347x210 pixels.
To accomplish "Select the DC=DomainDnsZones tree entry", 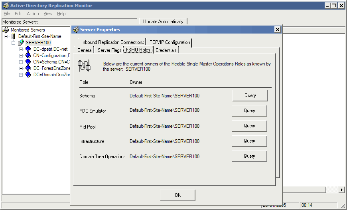I will 51,75.
